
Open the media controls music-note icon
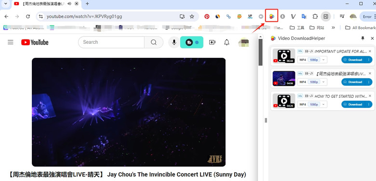tap(342, 16)
